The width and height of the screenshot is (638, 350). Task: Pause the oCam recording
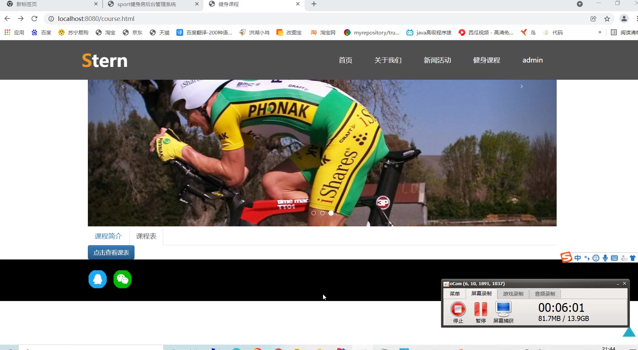click(481, 312)
